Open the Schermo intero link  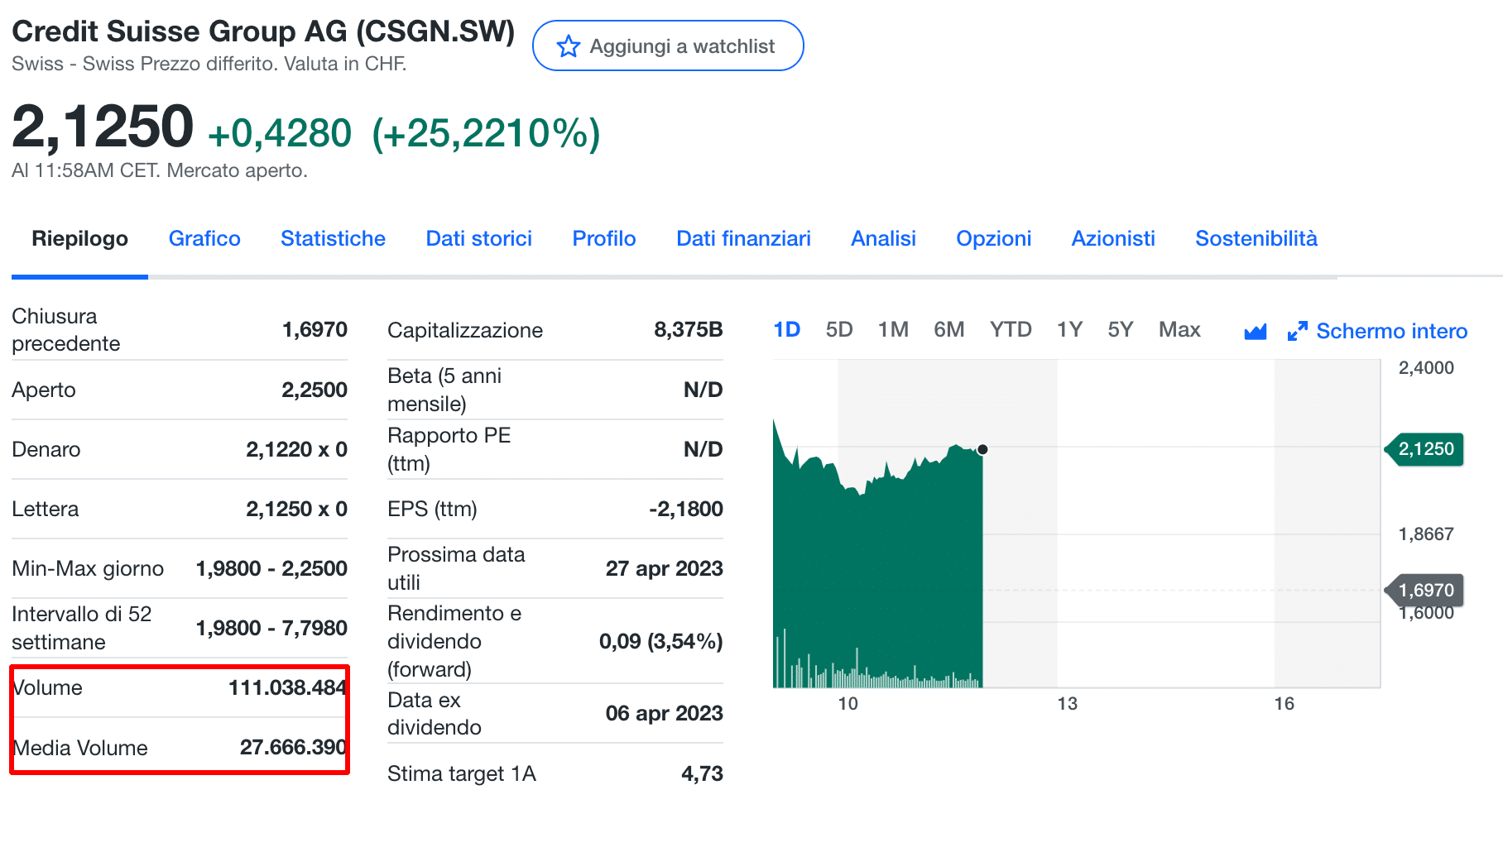click(x=1391, y=332)
